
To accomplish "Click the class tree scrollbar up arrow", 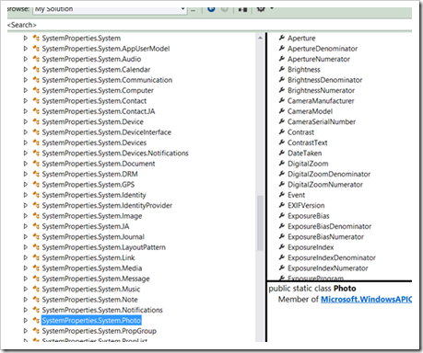I will (260, 38).
